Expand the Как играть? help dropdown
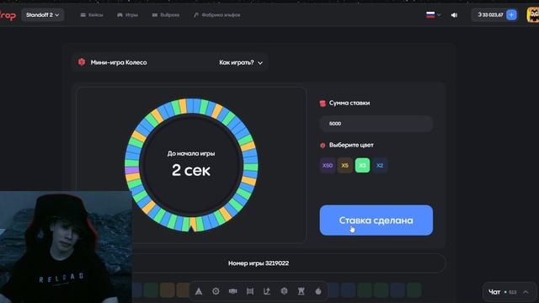 [x=241, y=62]
